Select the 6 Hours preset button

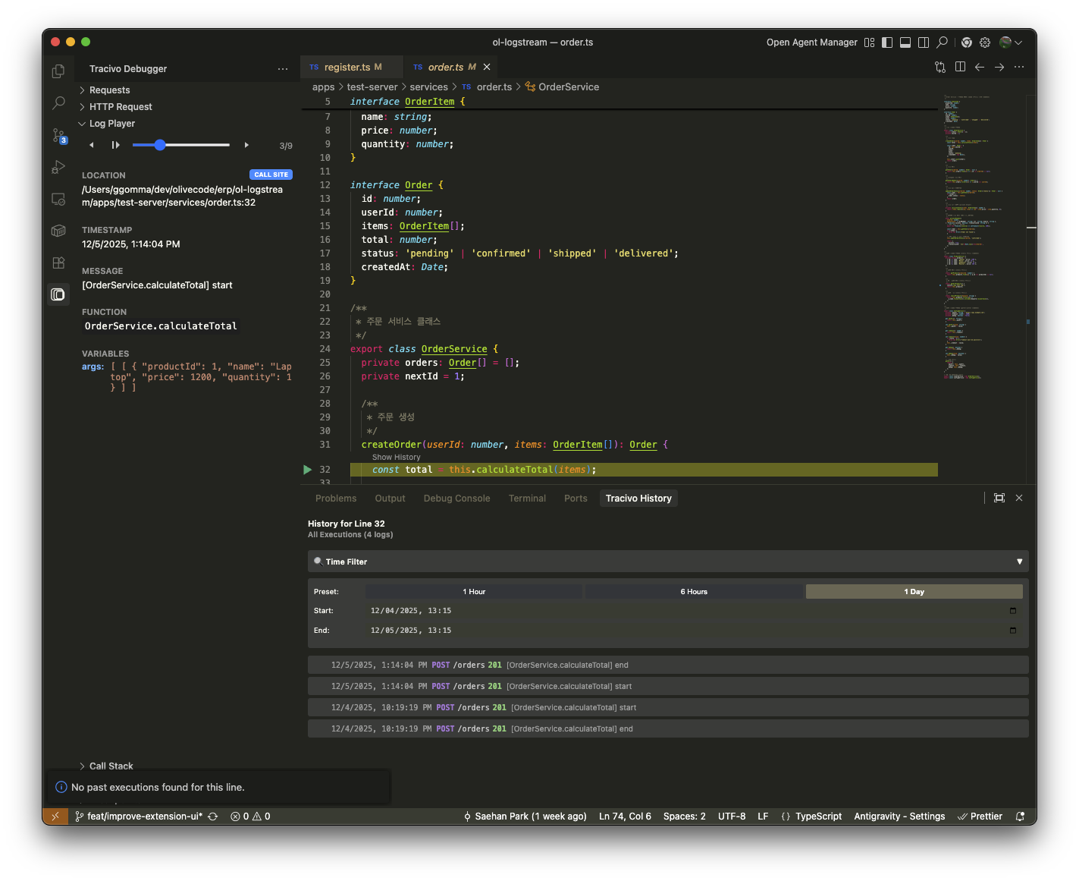point(693,591)
